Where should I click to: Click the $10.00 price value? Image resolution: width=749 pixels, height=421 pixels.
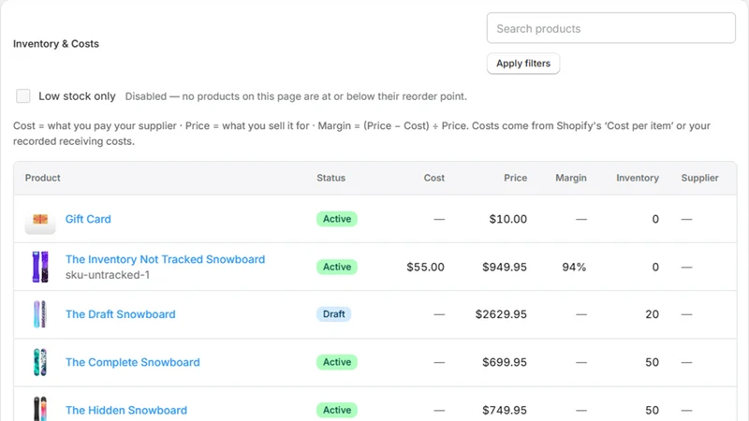(507, 219)
